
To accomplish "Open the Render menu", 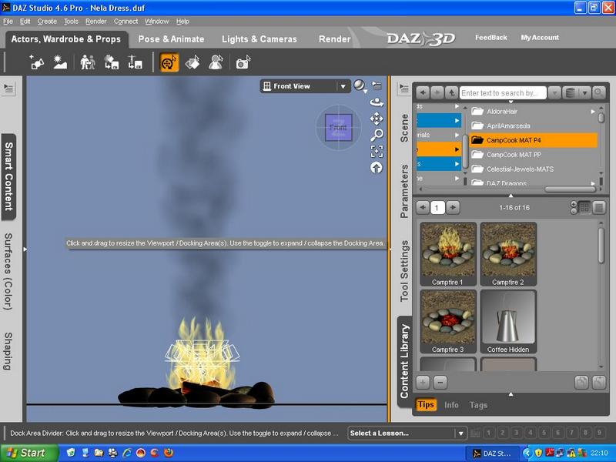I will pyautogui.click(x=95, y=22).
